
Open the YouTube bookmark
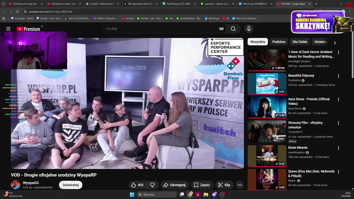pyautogui.click(x=127, y=19)
